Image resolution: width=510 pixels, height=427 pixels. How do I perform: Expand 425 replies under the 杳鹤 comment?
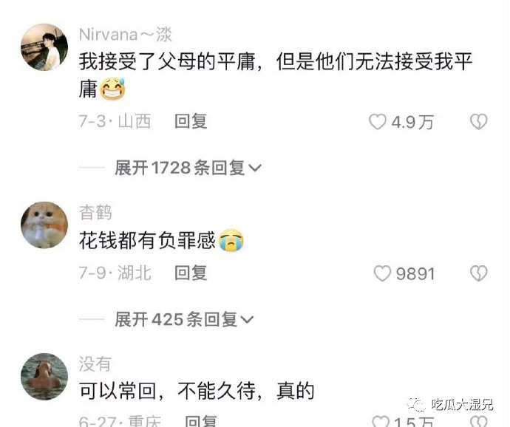tap(184, 319)
